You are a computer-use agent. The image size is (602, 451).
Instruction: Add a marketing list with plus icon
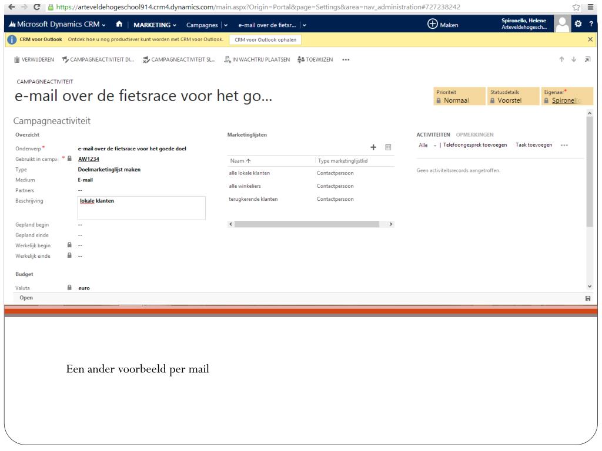373,147
